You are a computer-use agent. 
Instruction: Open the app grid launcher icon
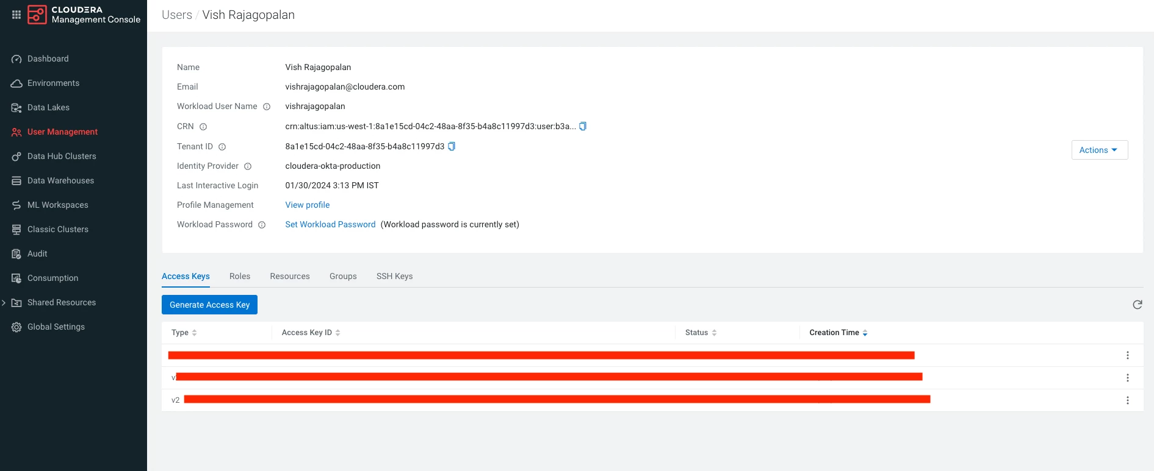tap(16, 15)
